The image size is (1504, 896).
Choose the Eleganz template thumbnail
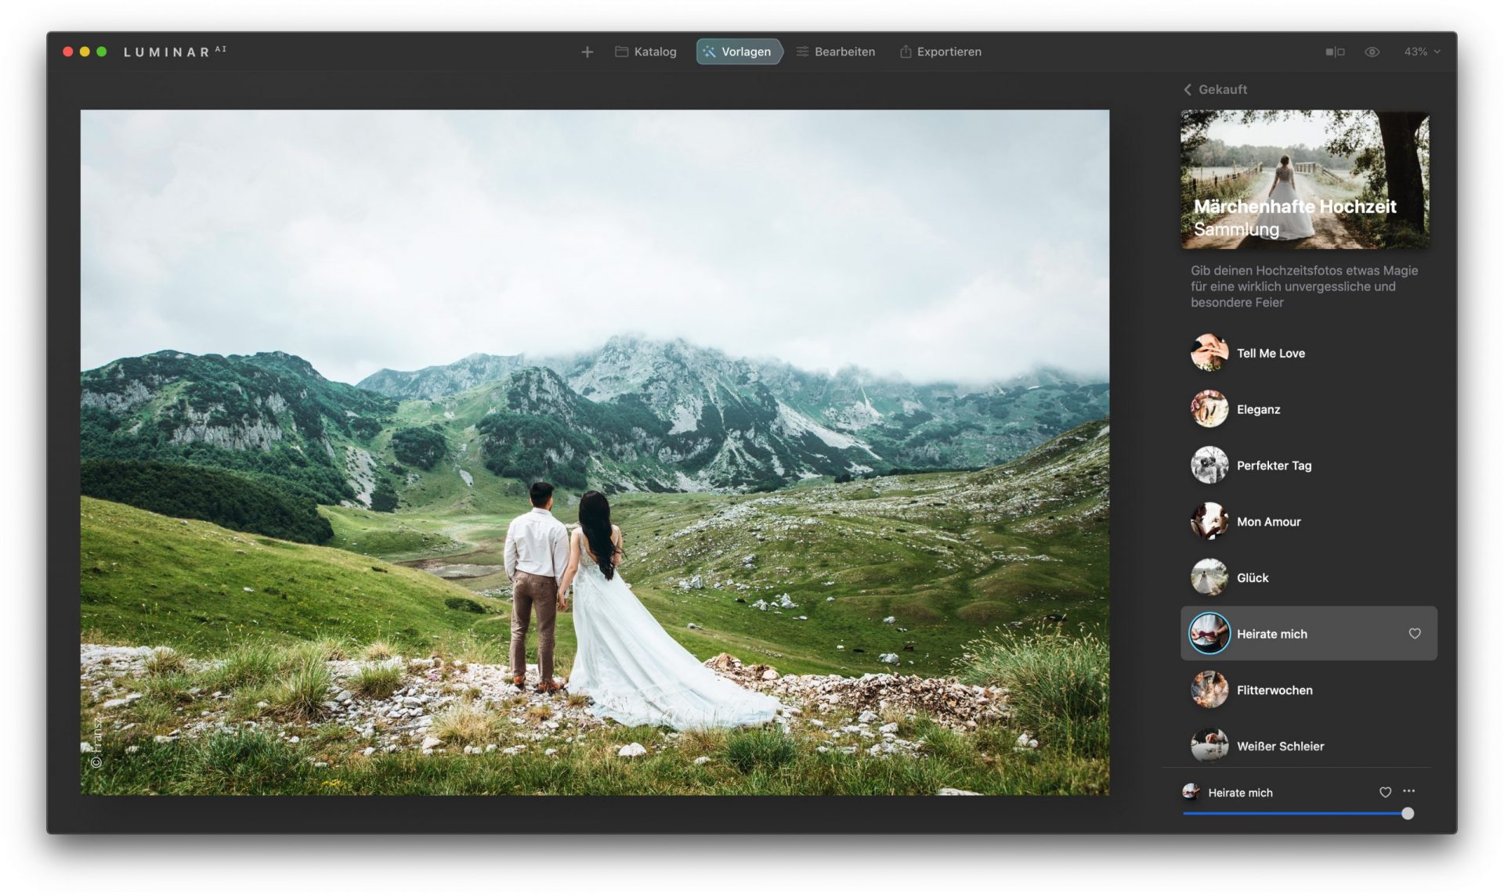tap(1209, 409)
